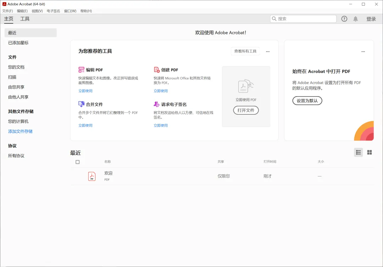The width and height of the screenshot is (383, 267).
Task: Switch to the 工具 tab
Action: [x=25, y=19]
